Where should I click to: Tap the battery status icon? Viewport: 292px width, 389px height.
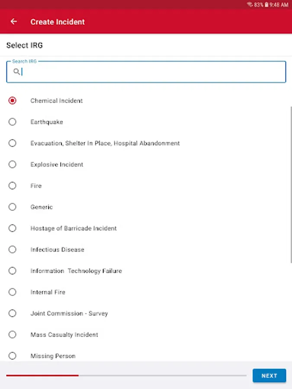tap(267, 5)
